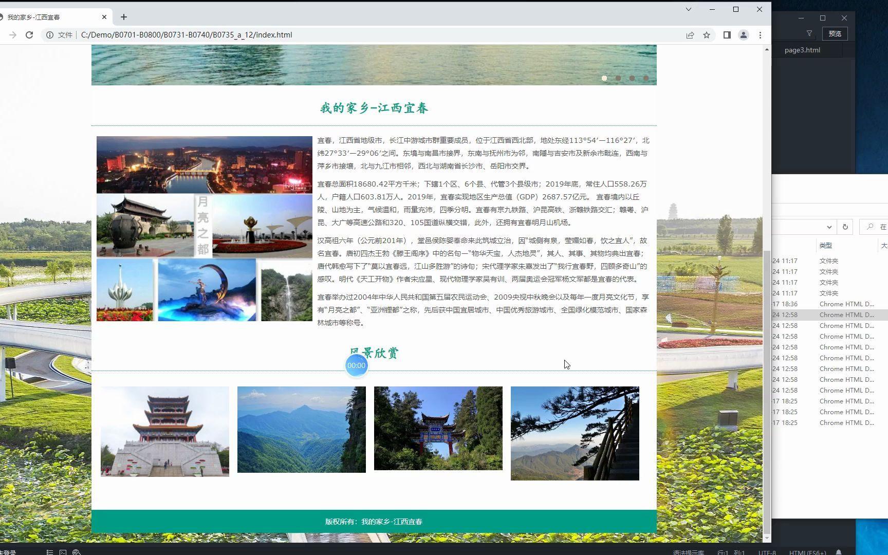This screenshot has width=888, height=555.
Task: Select the first carousel dot indicator
Action: pos(604,78)
